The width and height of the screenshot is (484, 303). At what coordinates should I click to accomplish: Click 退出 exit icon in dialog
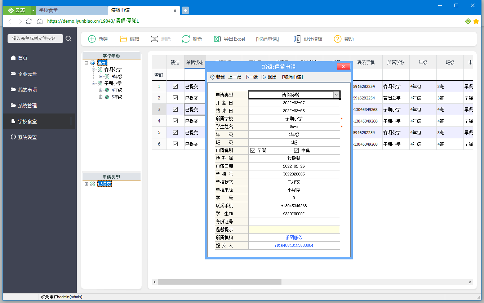point(264,77)
